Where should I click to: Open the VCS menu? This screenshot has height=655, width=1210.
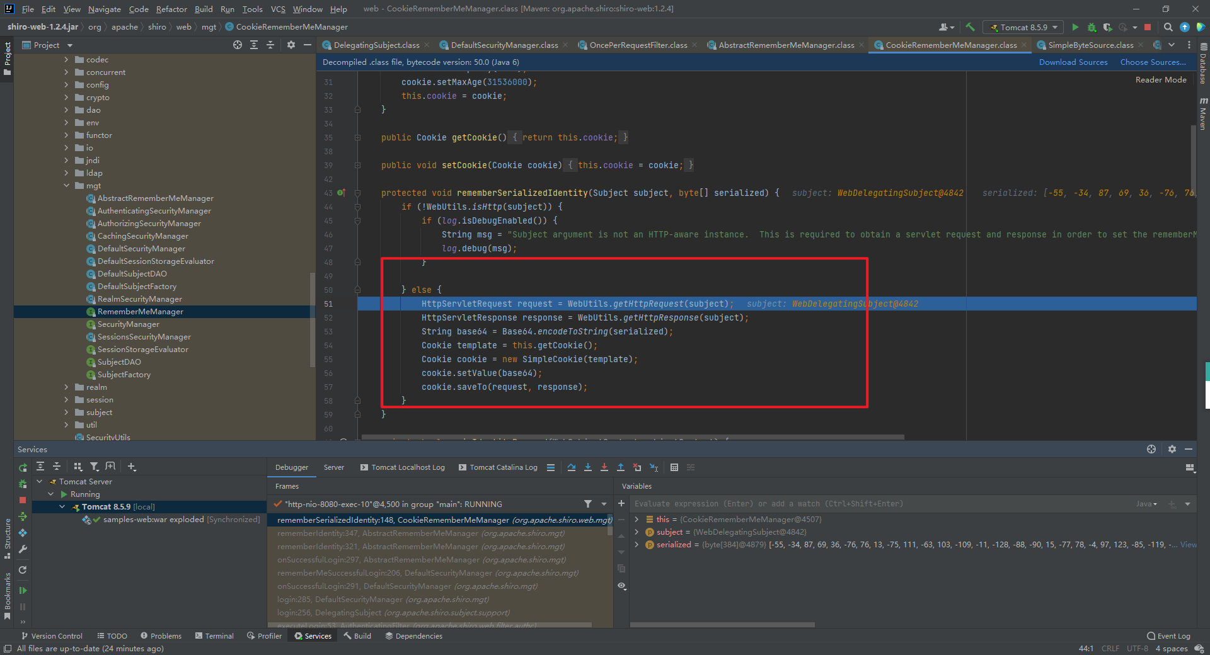(278, 9)
